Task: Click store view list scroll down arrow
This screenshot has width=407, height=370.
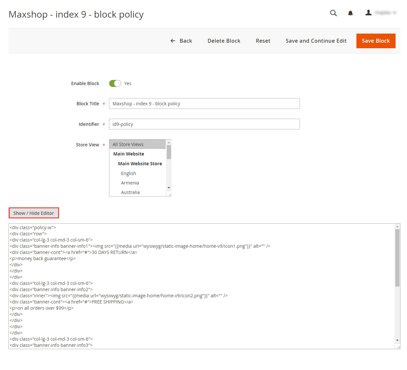Action: pos(169,188)
